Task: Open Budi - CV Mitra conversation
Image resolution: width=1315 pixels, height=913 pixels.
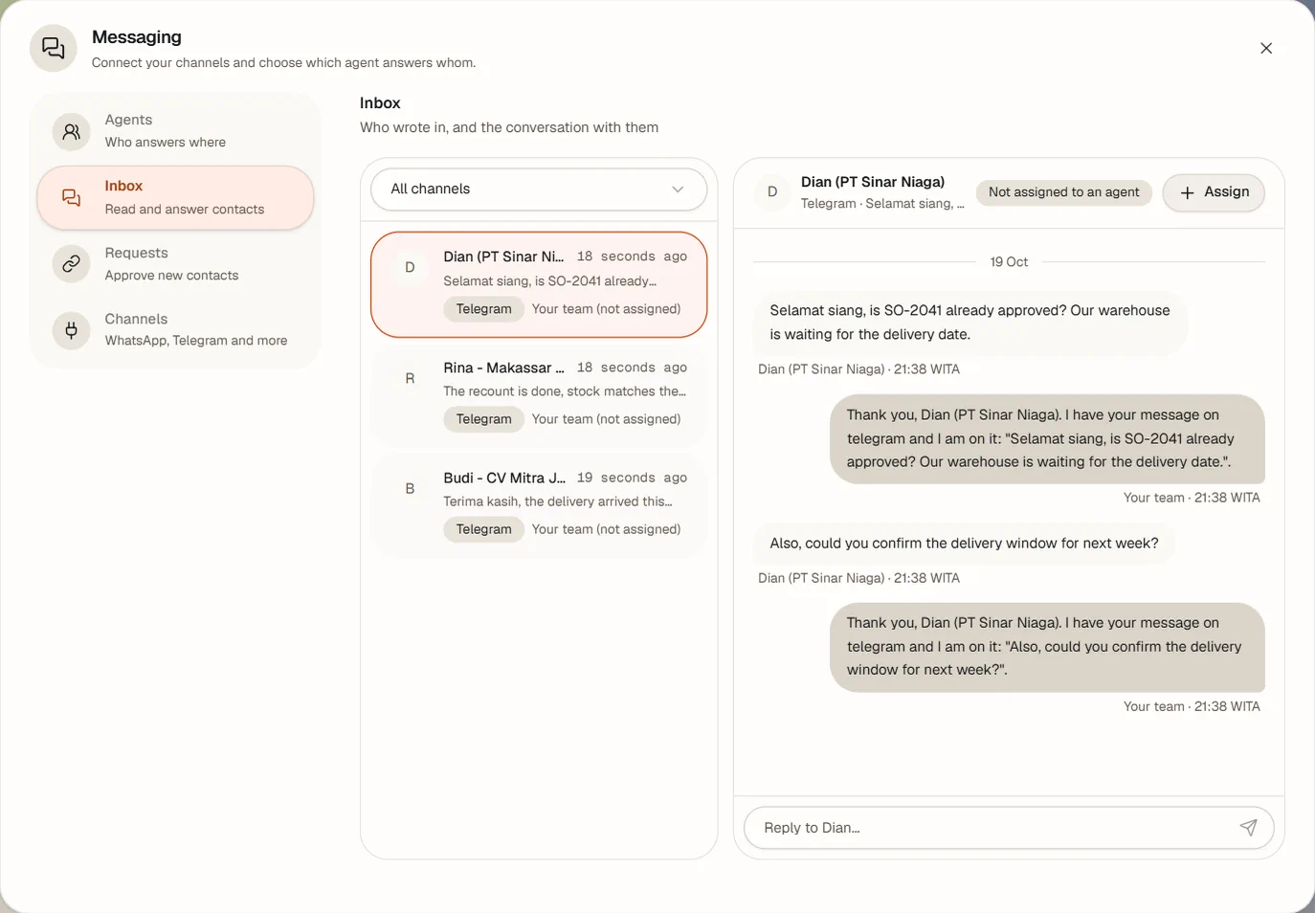Action: (x=539, y=504)
